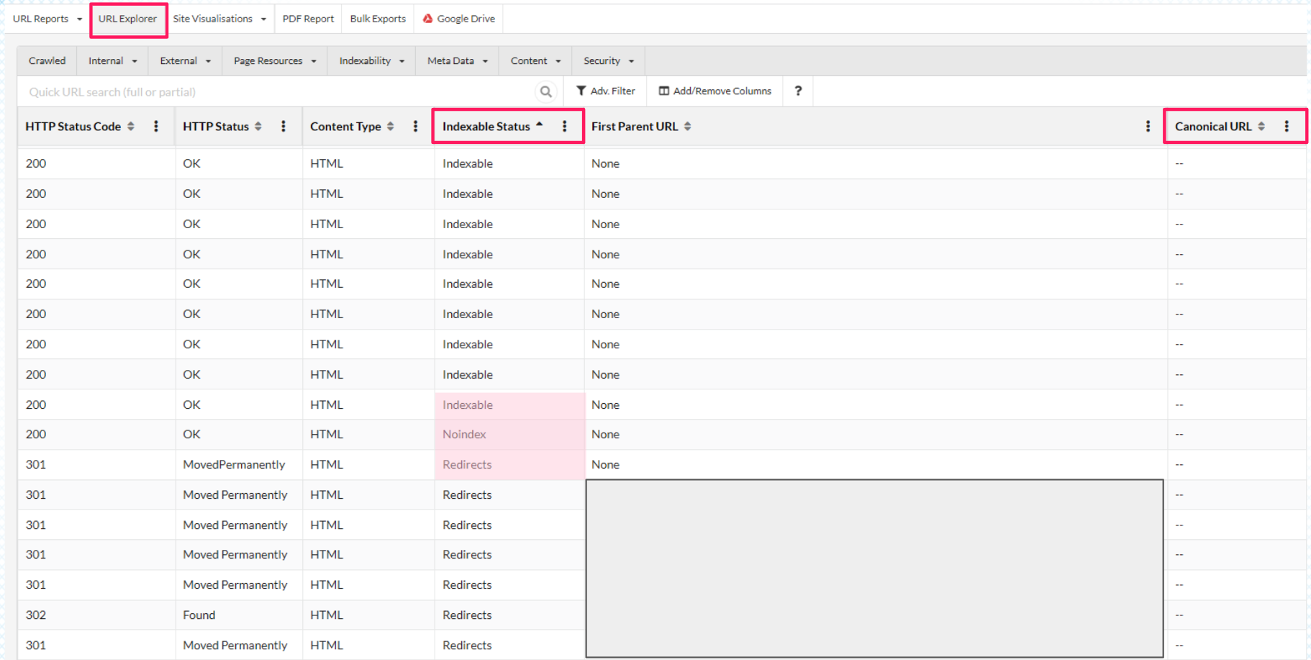1311x660 pixels.
Task: Expand the Meta Data dropdown
Action: coord(456,60)
